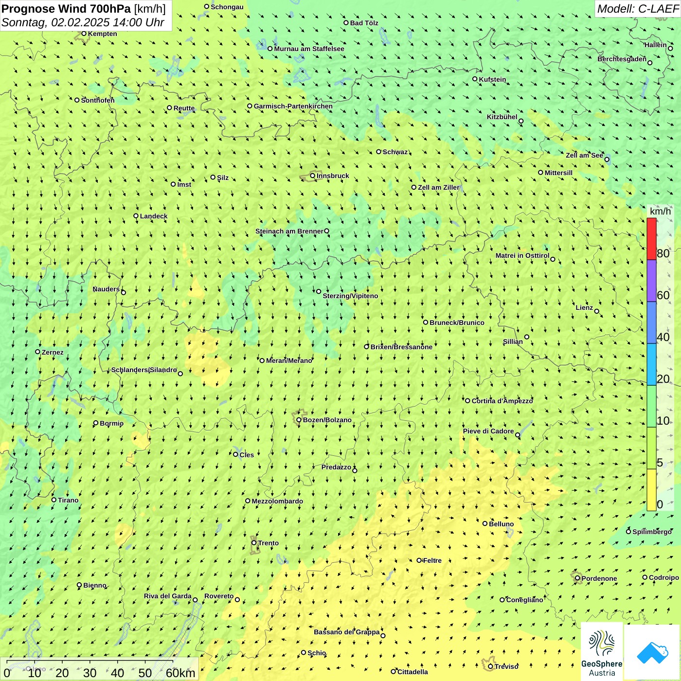This screenshot has height=681, width=681.
Task: Click the Bad Tölz city label
Action: (364, 23)
